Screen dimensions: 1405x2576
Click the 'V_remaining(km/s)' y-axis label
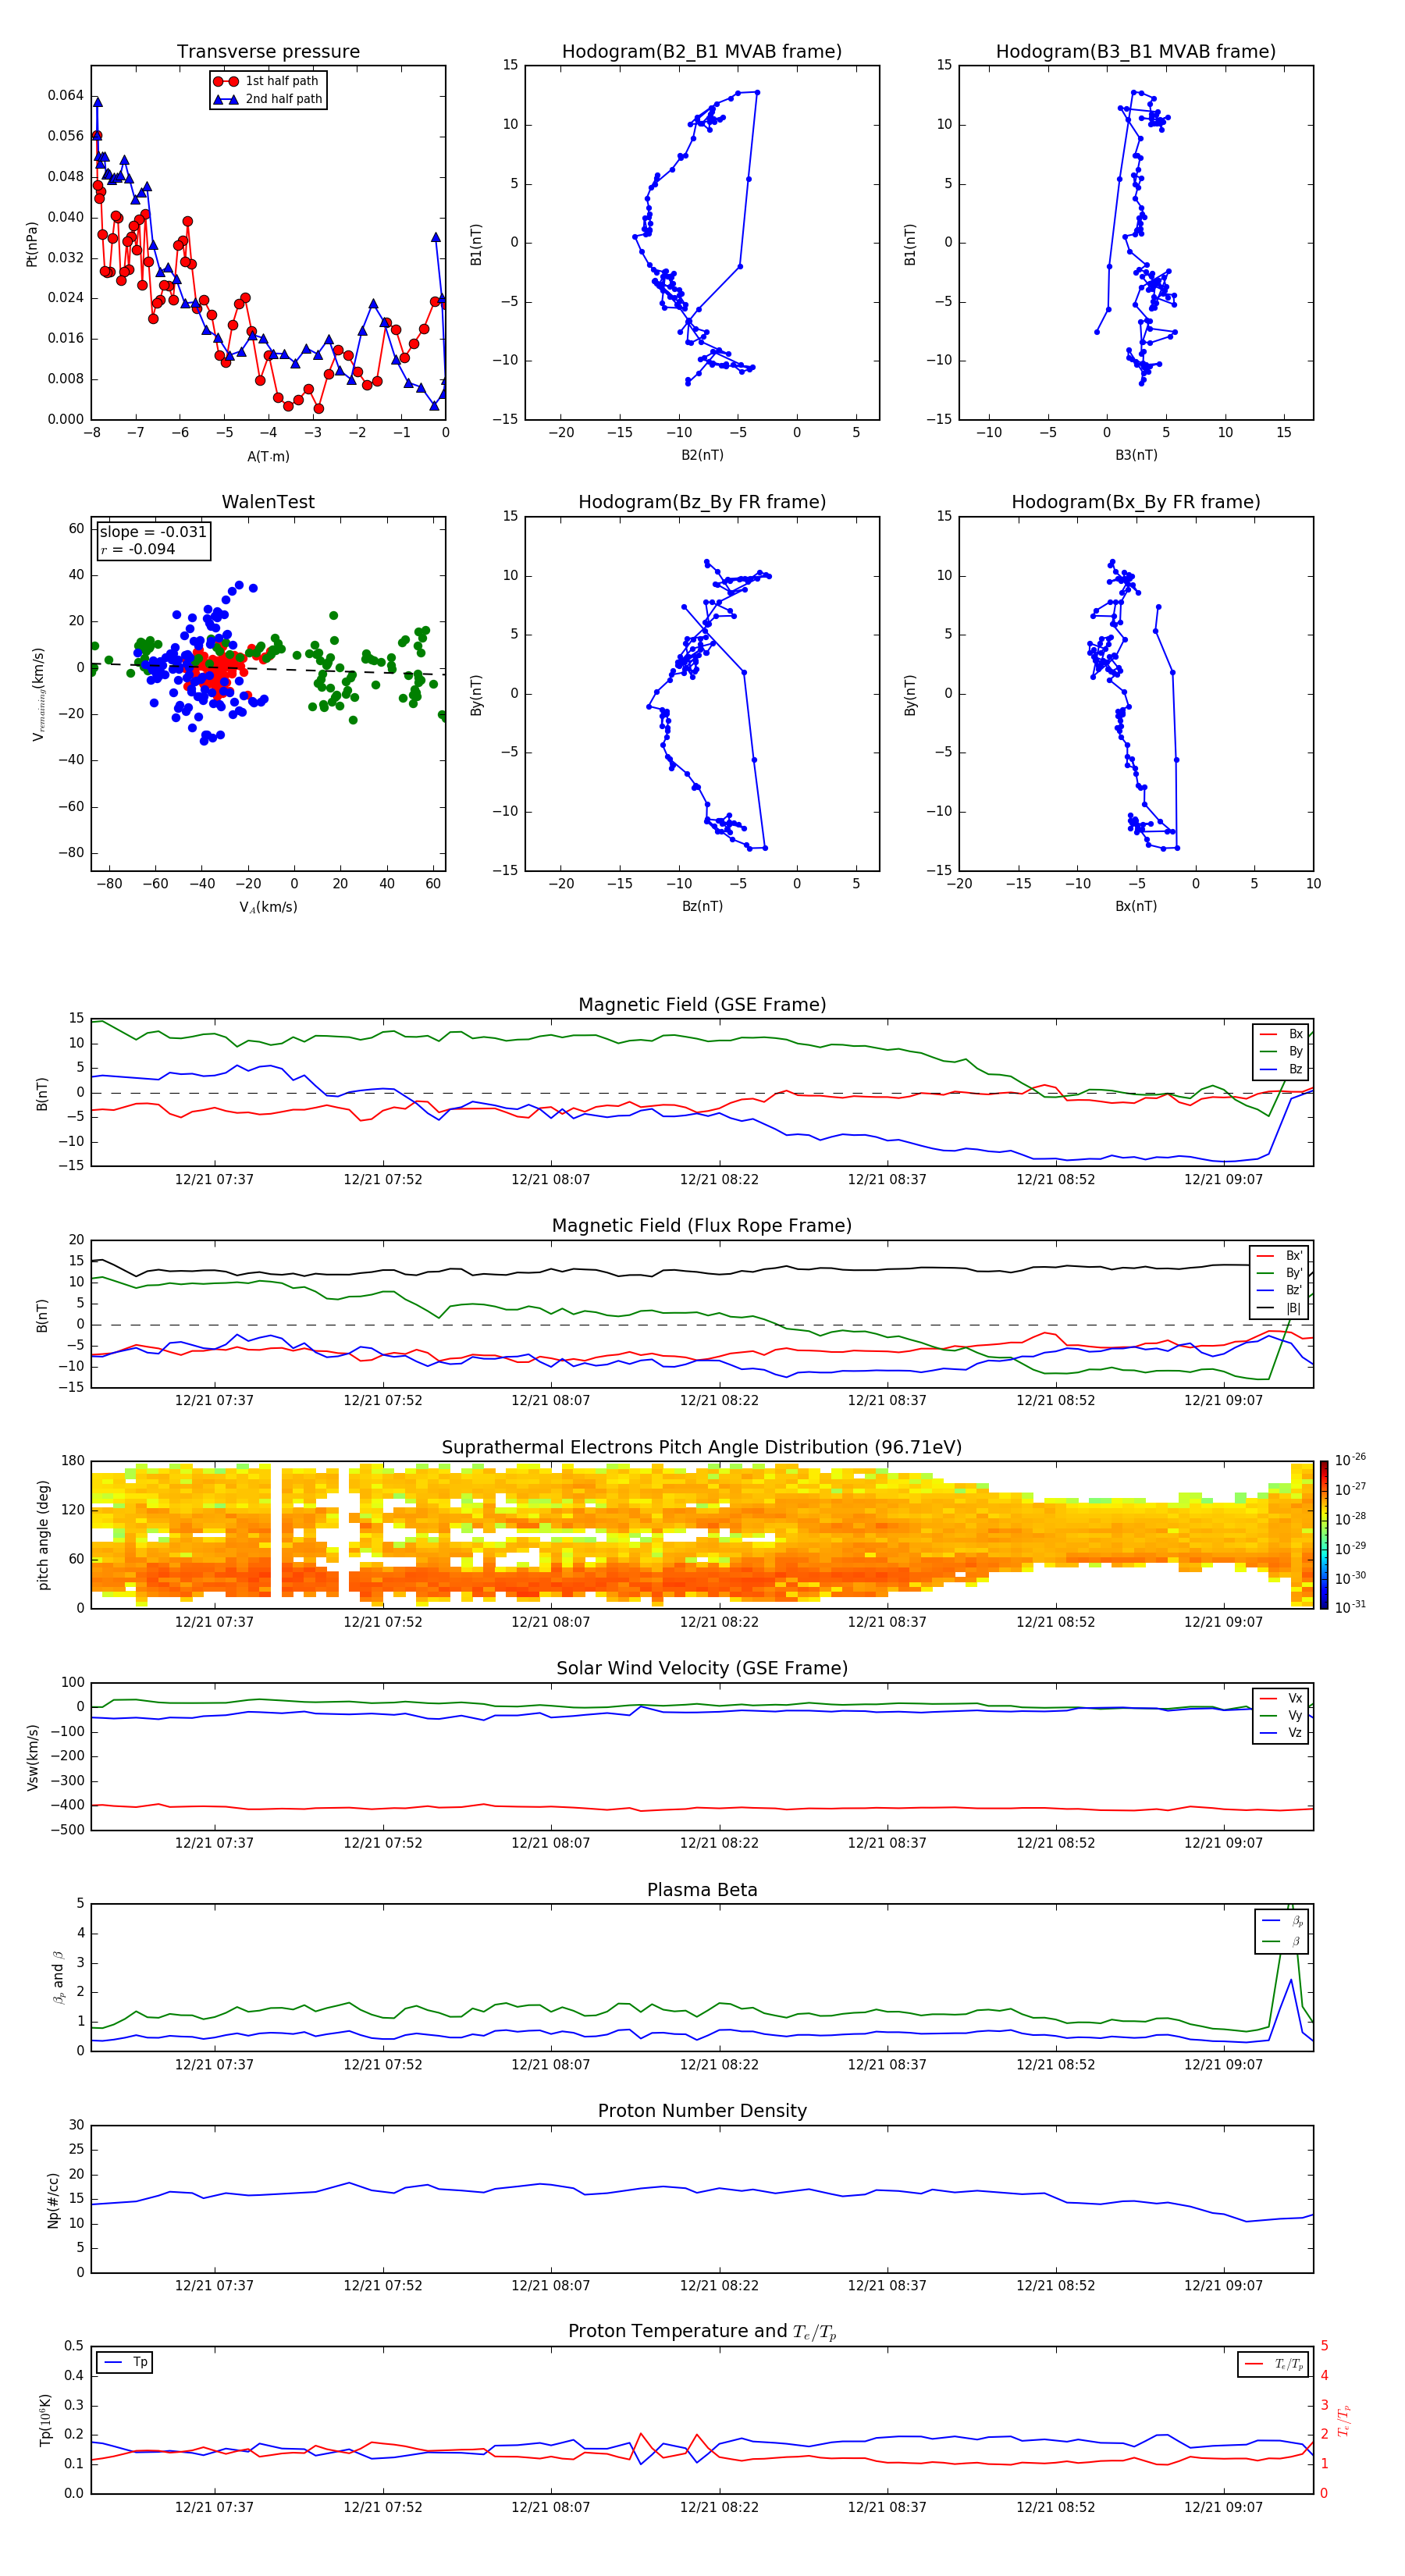[x=38, y=694]
